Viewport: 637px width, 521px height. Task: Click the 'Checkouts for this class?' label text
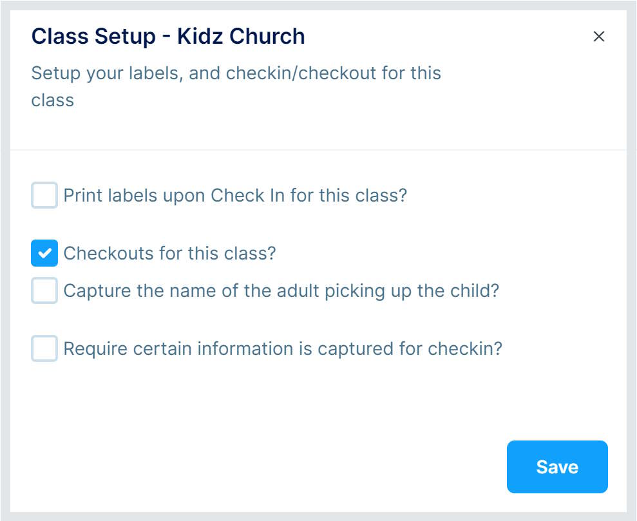169,253
